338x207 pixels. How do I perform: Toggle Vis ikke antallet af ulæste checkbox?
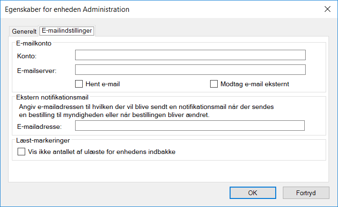(21, 152)
